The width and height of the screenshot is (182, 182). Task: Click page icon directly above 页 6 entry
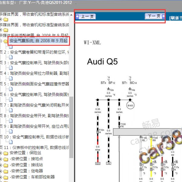[x=11, y=89]
